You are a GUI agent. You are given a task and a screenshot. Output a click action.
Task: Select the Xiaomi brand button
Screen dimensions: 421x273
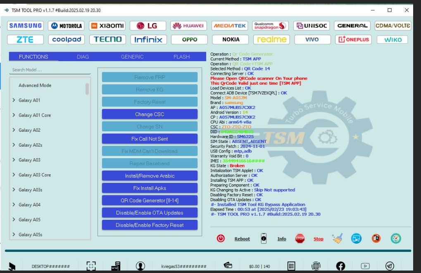coord(107,26)
